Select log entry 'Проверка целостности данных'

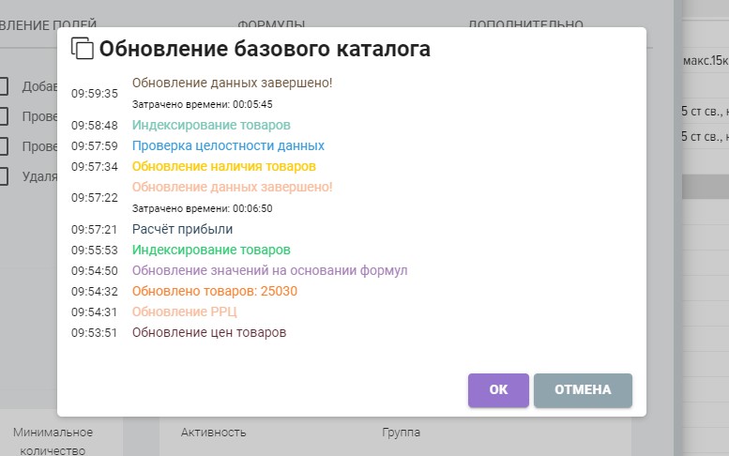click(x=228, y=146)
